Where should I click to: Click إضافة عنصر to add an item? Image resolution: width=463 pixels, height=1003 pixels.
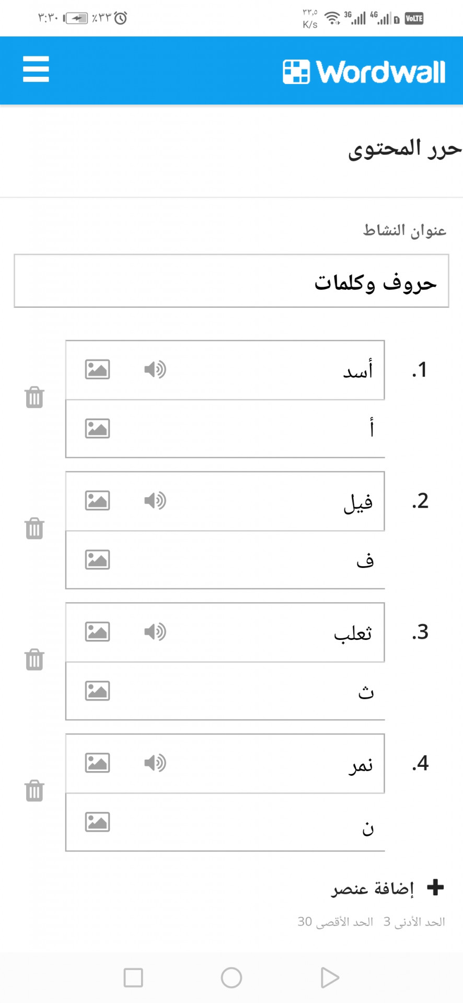(x=387, y=888)
